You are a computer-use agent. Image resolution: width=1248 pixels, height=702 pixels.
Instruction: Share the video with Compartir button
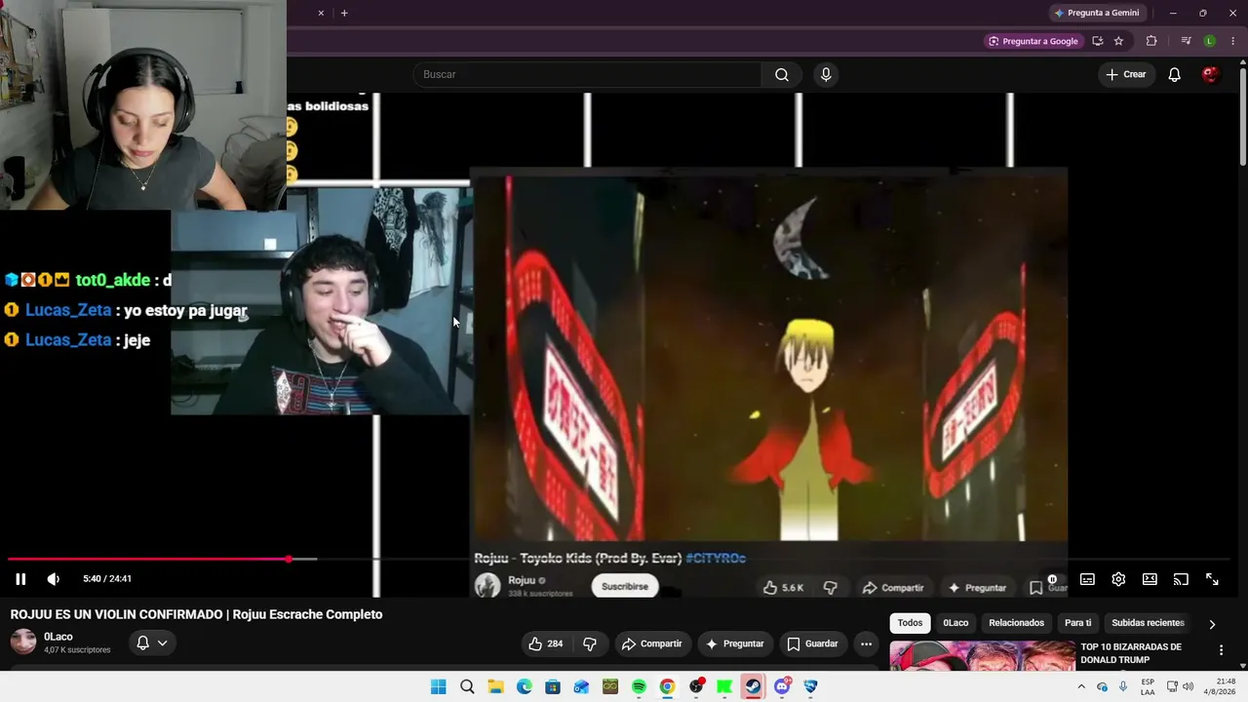(x=652, y=643)
